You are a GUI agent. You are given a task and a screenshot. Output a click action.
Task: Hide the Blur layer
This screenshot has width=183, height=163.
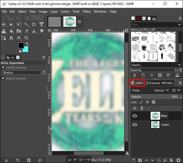tap(134, 116)
